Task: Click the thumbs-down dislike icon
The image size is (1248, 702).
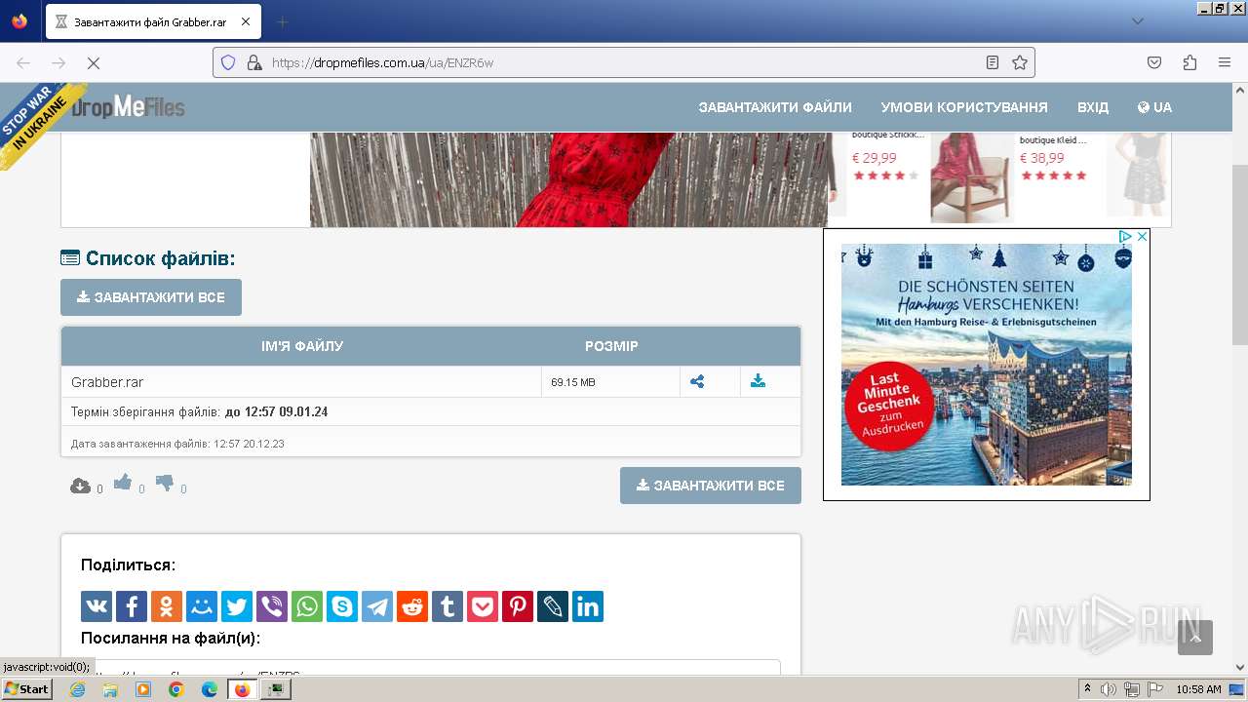Action: (165, 482)
